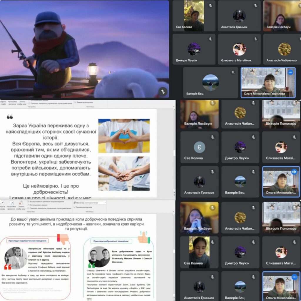Click Настройка времени above the Ukraine slide
301x301 pixels.
click(x=12, y=103)
